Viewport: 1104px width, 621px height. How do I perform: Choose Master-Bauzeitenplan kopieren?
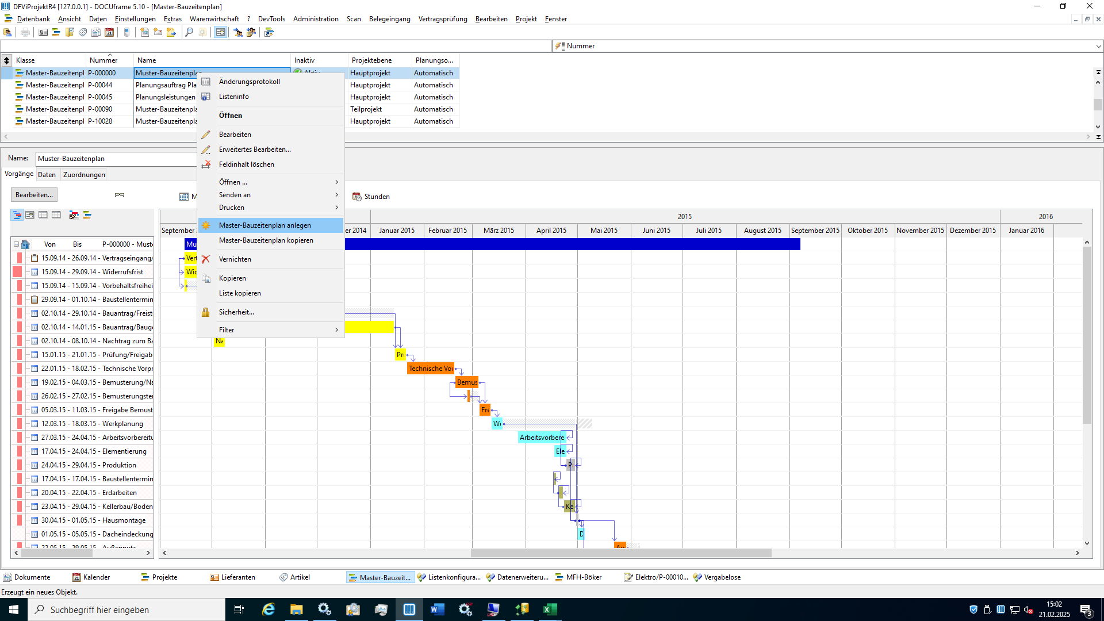click(x=271, y=240)
